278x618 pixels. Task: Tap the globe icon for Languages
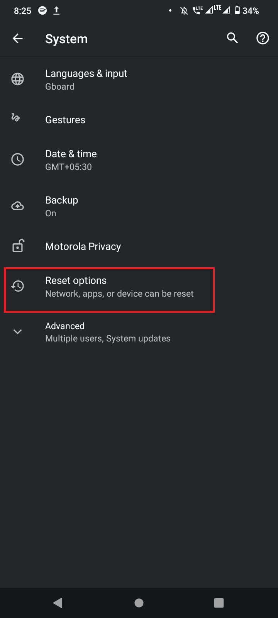(x=18, y=80)
